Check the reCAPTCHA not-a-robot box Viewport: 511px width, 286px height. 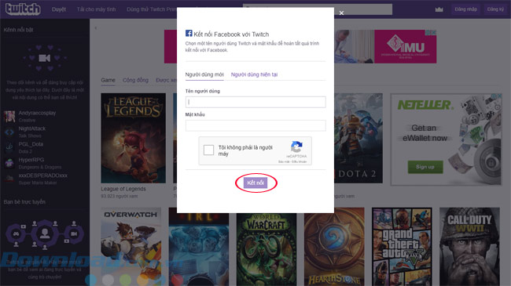click(208, 150)
